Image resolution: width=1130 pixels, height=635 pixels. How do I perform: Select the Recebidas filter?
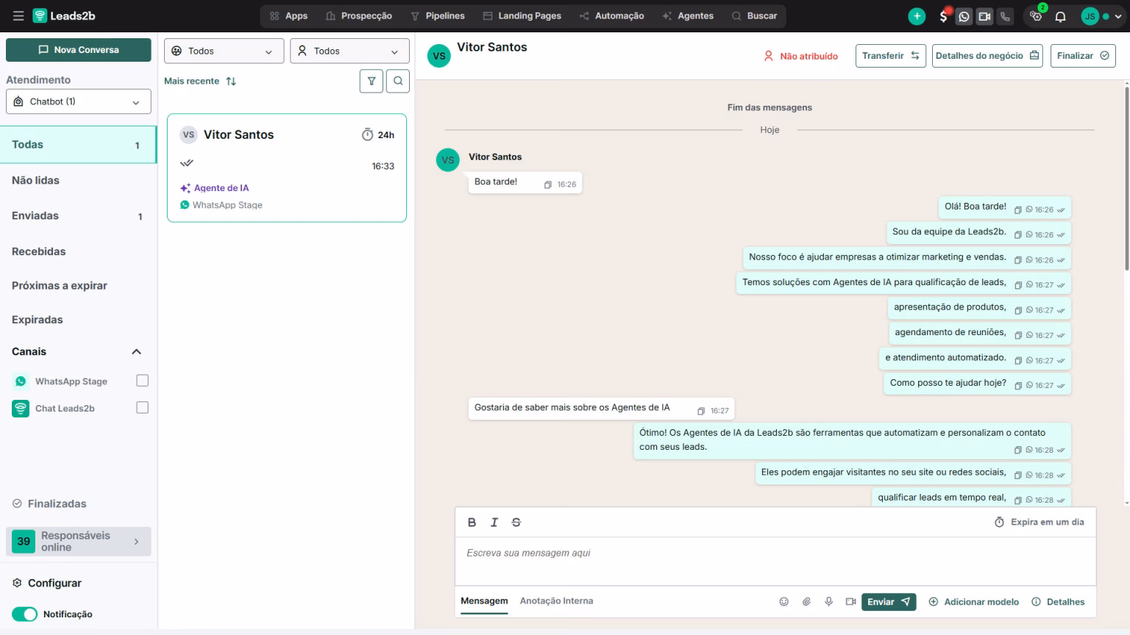point(78,251)
